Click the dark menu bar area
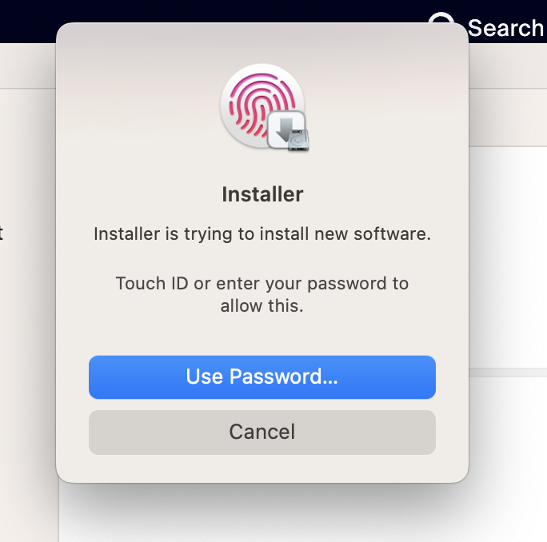Viewport: 547px width, 542px height. tap(240, 10)
